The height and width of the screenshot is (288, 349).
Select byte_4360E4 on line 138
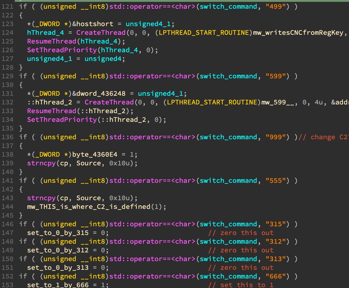point(95,155)
